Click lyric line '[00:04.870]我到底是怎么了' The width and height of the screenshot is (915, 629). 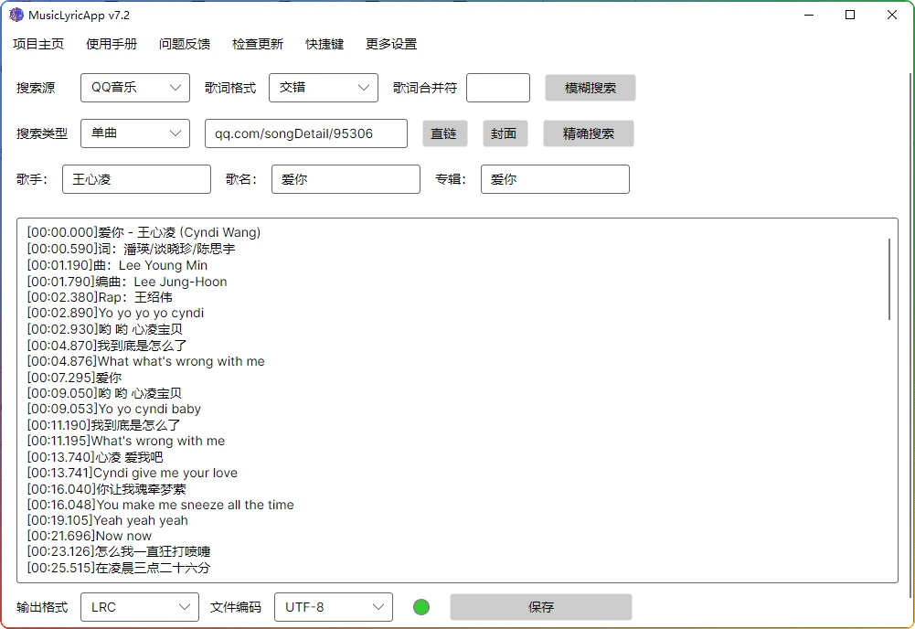107,346
